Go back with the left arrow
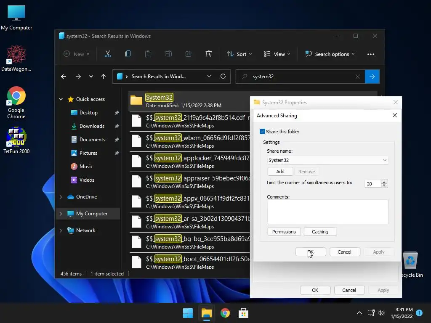 pos(64,77)
